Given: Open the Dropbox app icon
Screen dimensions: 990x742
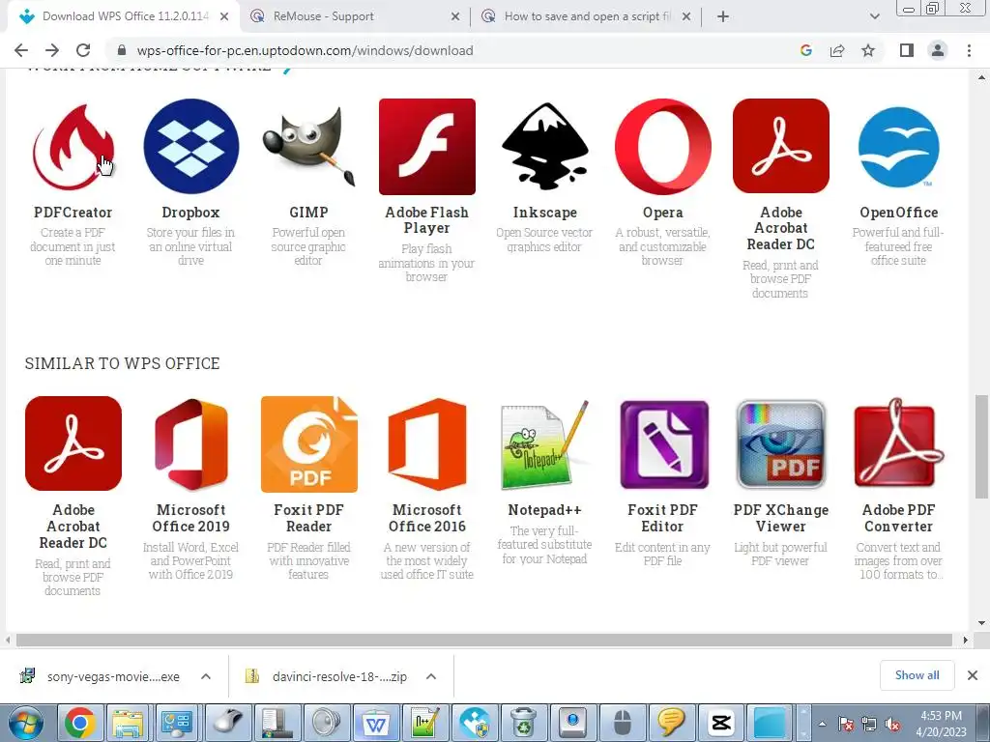Looking at the screenshot, I should pos(190,147).
